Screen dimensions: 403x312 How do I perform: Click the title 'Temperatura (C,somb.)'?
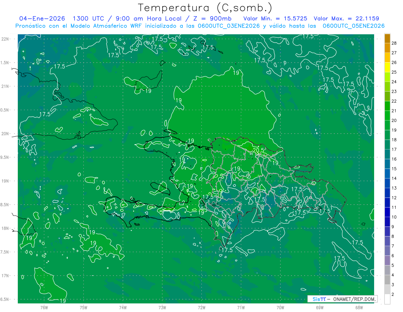(x=205, y=8)
